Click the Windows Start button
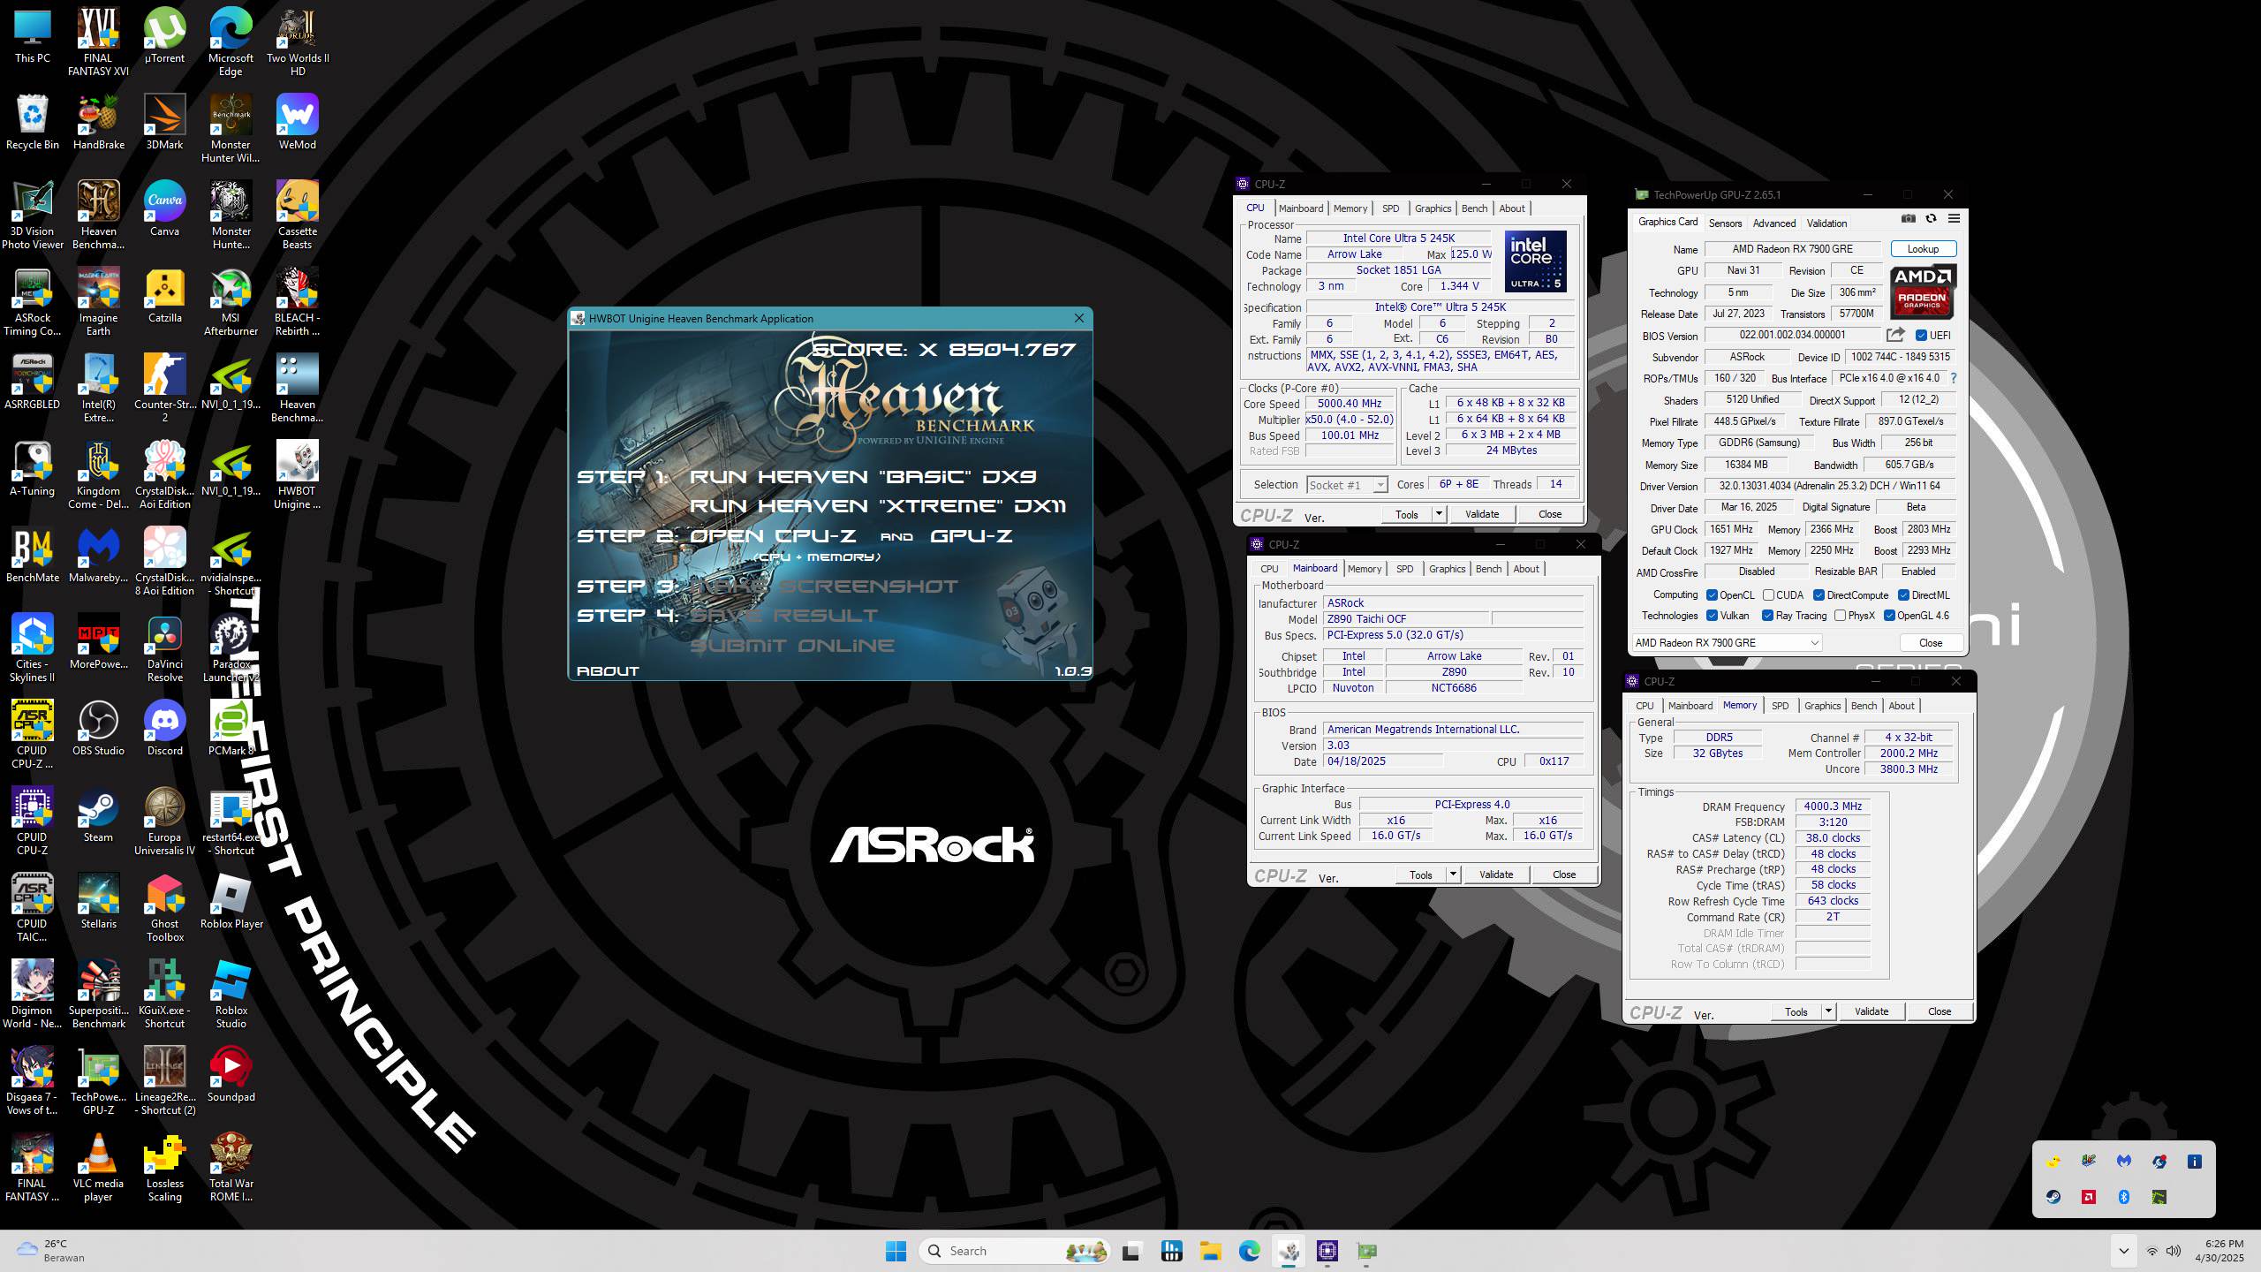The height and width of the screenshot is (1272, 2261). click(x=896, y=1251)
